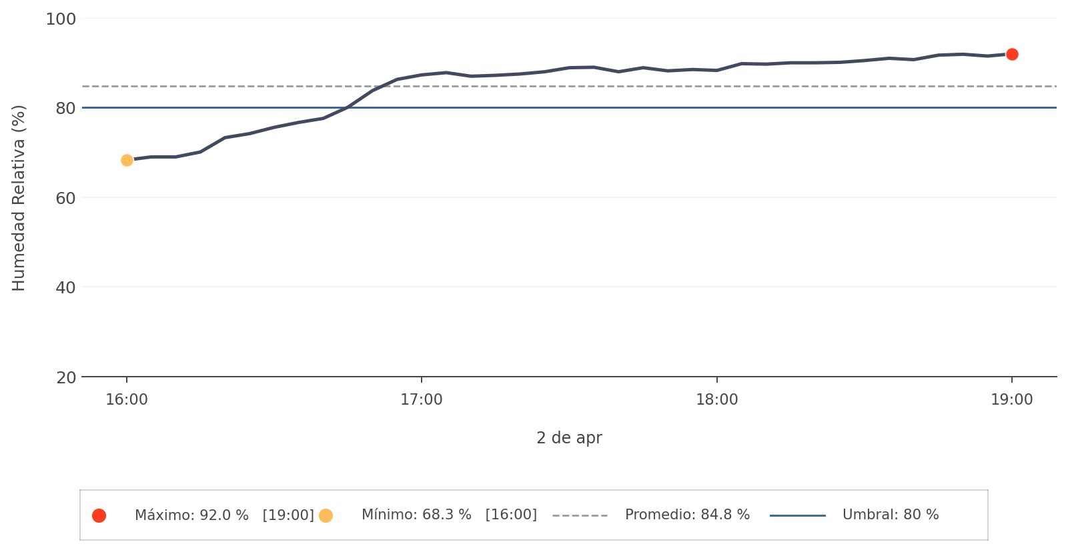Viewport: 1068px width, 552px height.
Task: Click the 100 y-axis tick label
Action: pos(61,19)
